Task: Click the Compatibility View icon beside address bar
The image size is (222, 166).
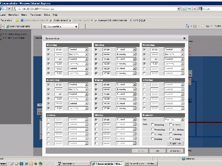Action: [184, 9]
